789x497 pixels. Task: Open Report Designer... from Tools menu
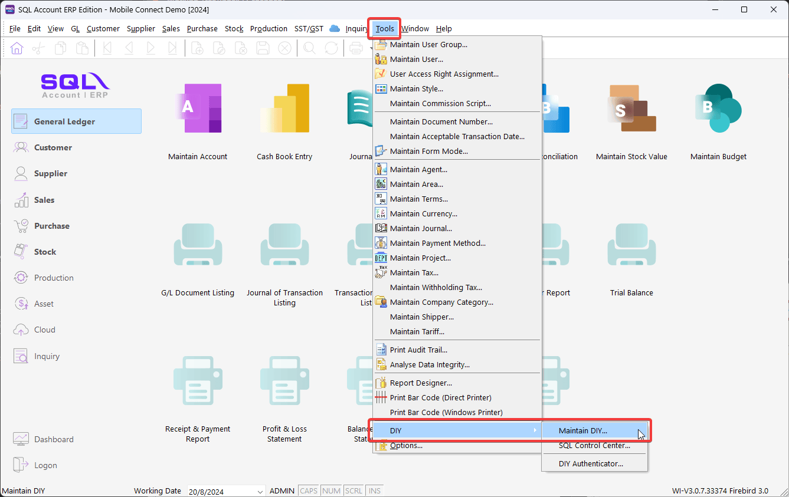(421, 383)
